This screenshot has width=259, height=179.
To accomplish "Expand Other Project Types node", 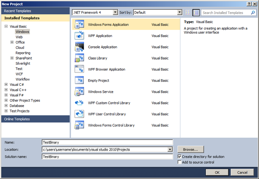I will point(6,100).
